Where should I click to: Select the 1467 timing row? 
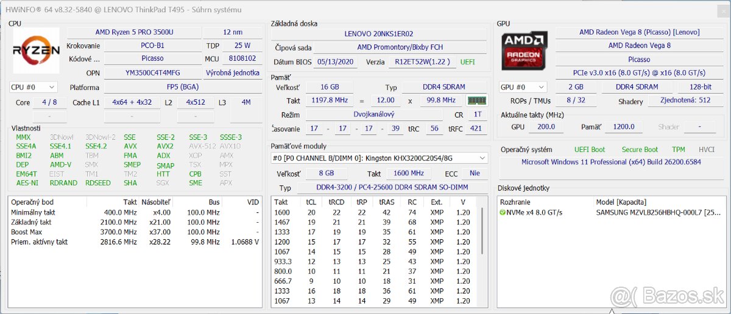pyautogui.click(x=376, y=222)
